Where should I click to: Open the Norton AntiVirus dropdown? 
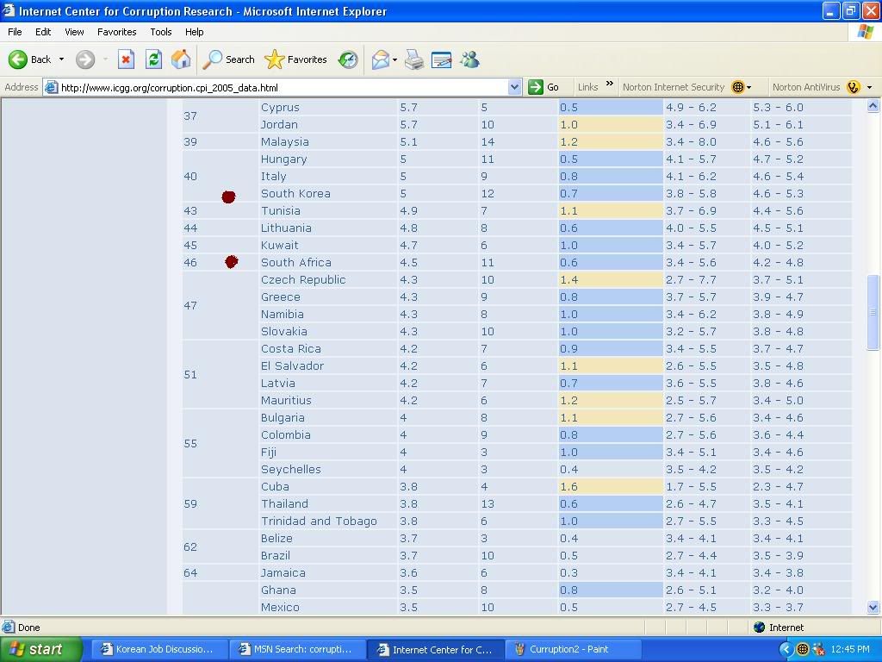869,87
